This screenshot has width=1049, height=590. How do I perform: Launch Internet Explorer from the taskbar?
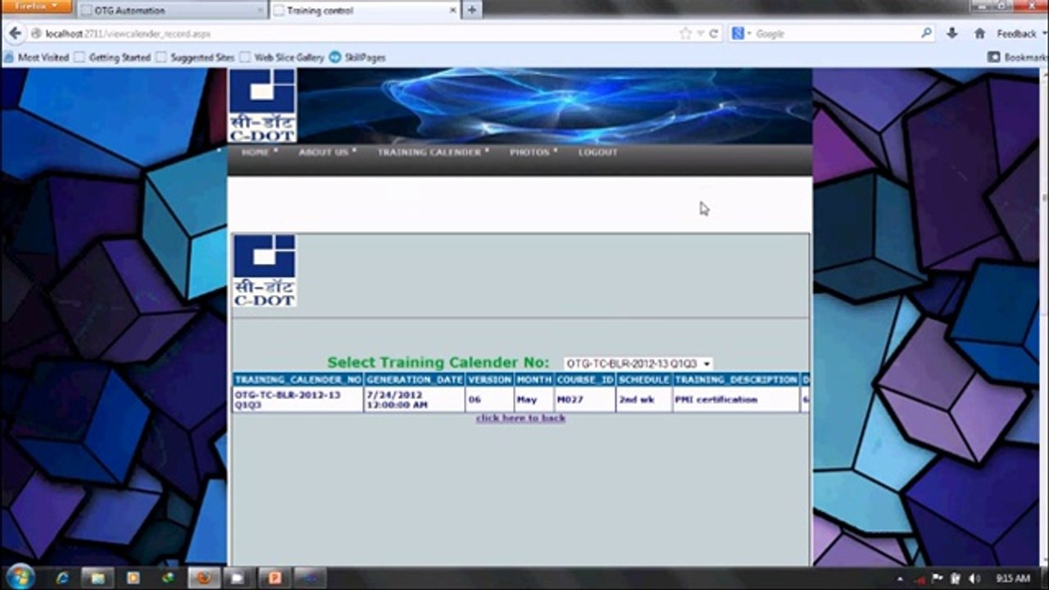(62, 578)
